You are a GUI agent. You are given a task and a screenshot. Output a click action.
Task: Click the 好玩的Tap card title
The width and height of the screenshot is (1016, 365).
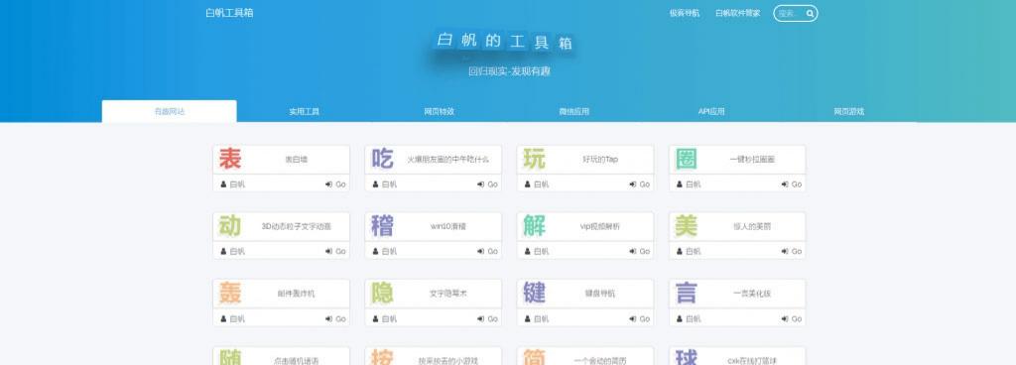(x=600, y=160)
